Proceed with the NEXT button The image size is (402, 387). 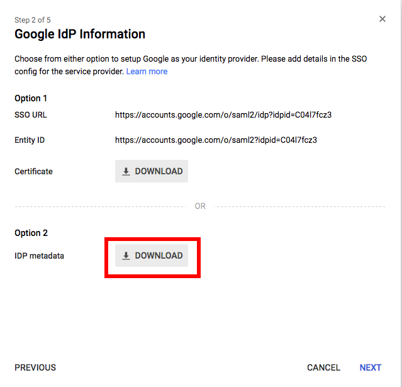pos(371,367)
